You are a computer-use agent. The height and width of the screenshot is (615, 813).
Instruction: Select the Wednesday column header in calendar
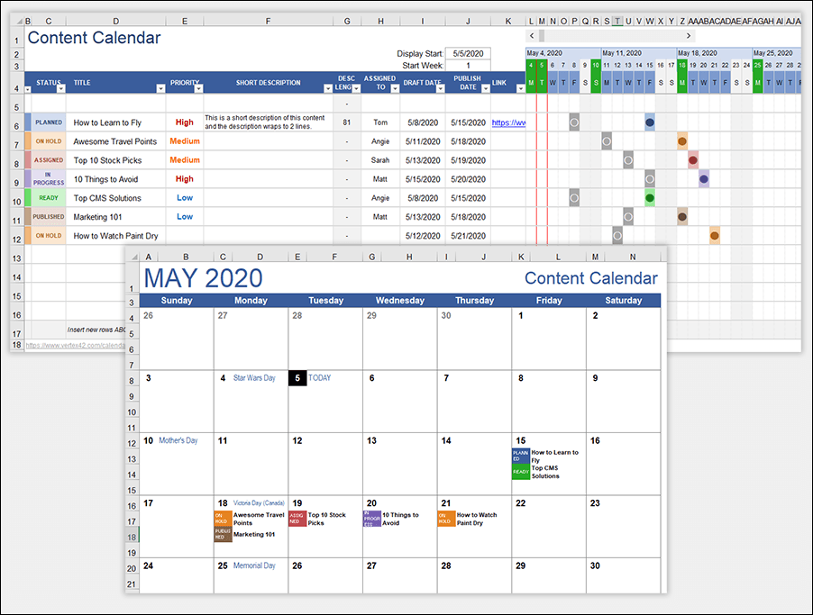point(400,301)
